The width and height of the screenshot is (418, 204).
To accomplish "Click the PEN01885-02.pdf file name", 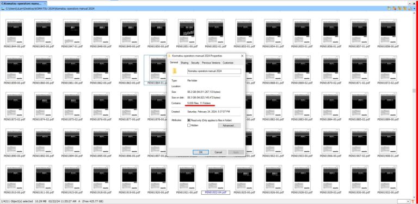I will tap(359, 119).
